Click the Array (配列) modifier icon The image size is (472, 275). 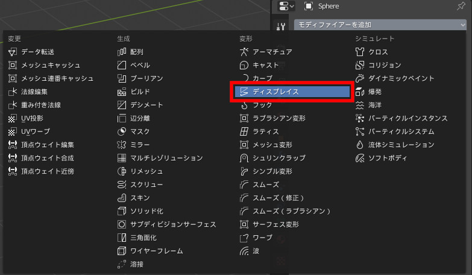pyautogui.click(x=122, y=52)
